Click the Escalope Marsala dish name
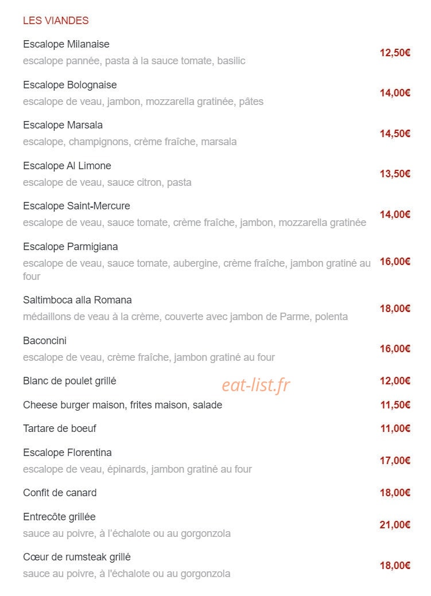This screenshot has height=596, width=431. tap(63, 125)
